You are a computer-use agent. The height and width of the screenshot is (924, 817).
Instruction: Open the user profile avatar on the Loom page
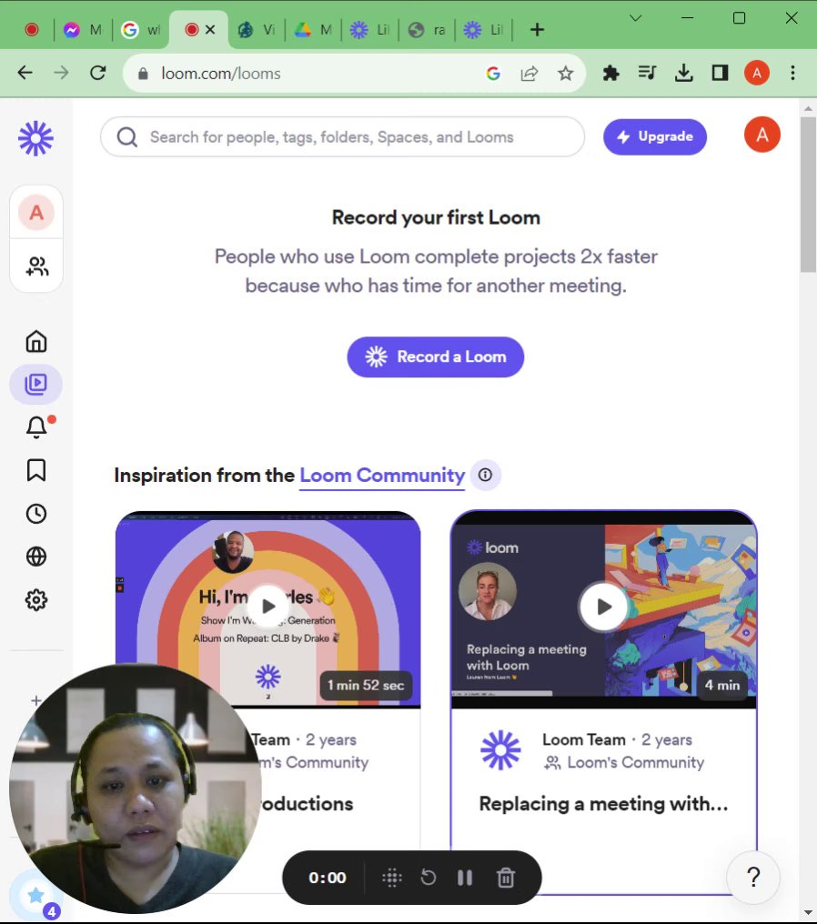click(x=762, y=135)
